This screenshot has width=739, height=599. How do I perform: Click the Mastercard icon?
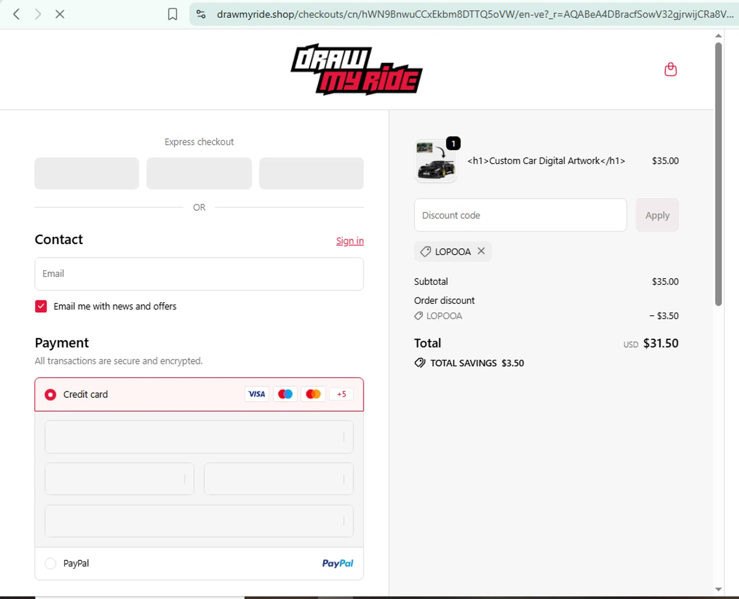pyautogui.click(x=313, y=394)
